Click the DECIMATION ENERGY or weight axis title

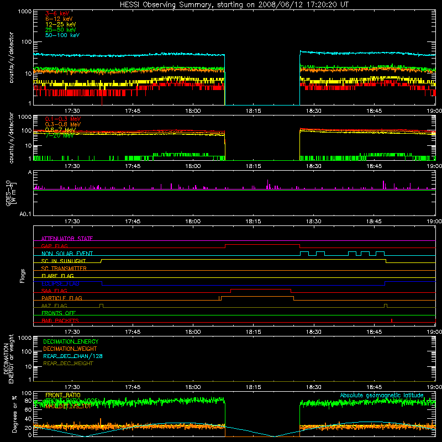8,359
